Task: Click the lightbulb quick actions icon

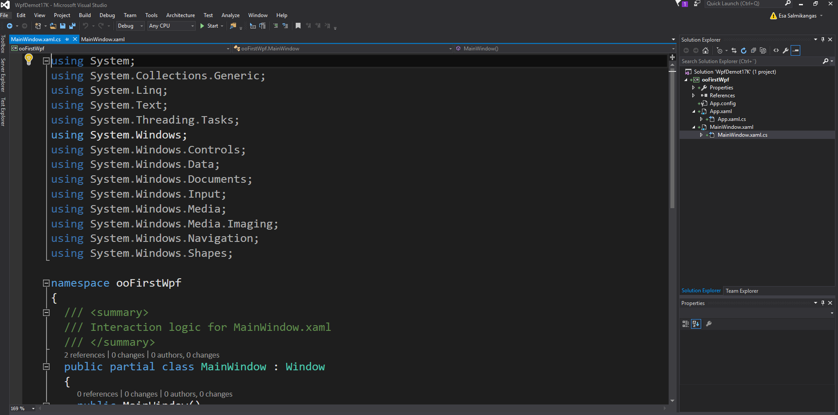Action: (29, 59)
